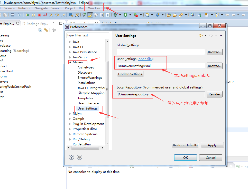Expand the Oomph tree node
248x189 pixels.
[x=70, y=119]
